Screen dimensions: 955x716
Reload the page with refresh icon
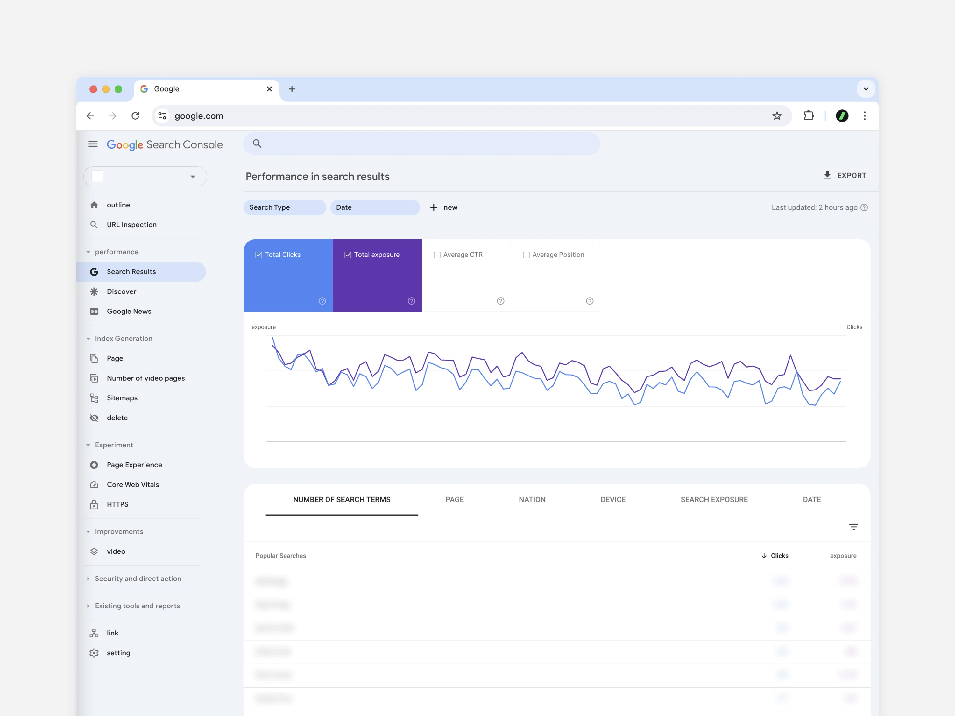pyautogui.click(x=136, y=116)
